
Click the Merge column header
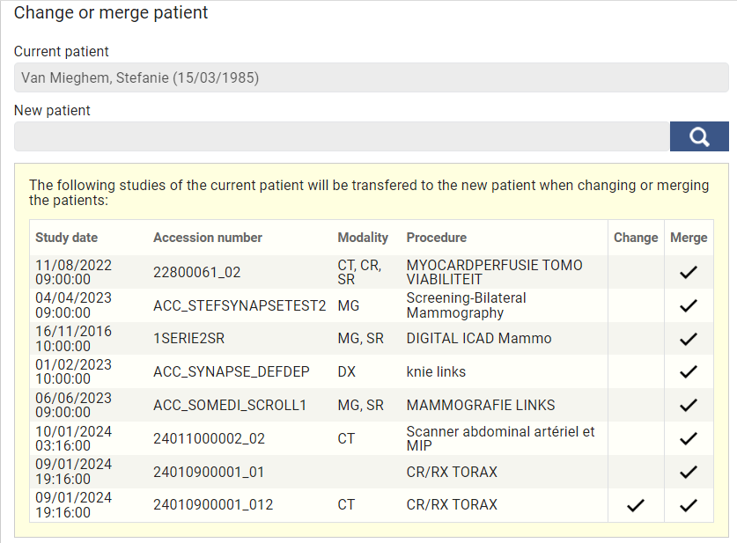(x=689, y=238)
